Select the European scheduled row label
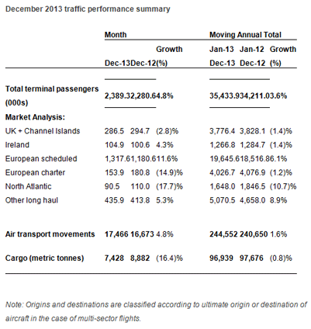The image size is (311, 329). [x=41, y=158]
